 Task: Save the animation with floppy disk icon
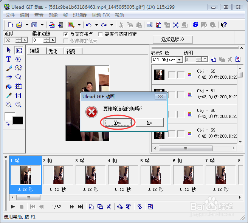[34, 25]
